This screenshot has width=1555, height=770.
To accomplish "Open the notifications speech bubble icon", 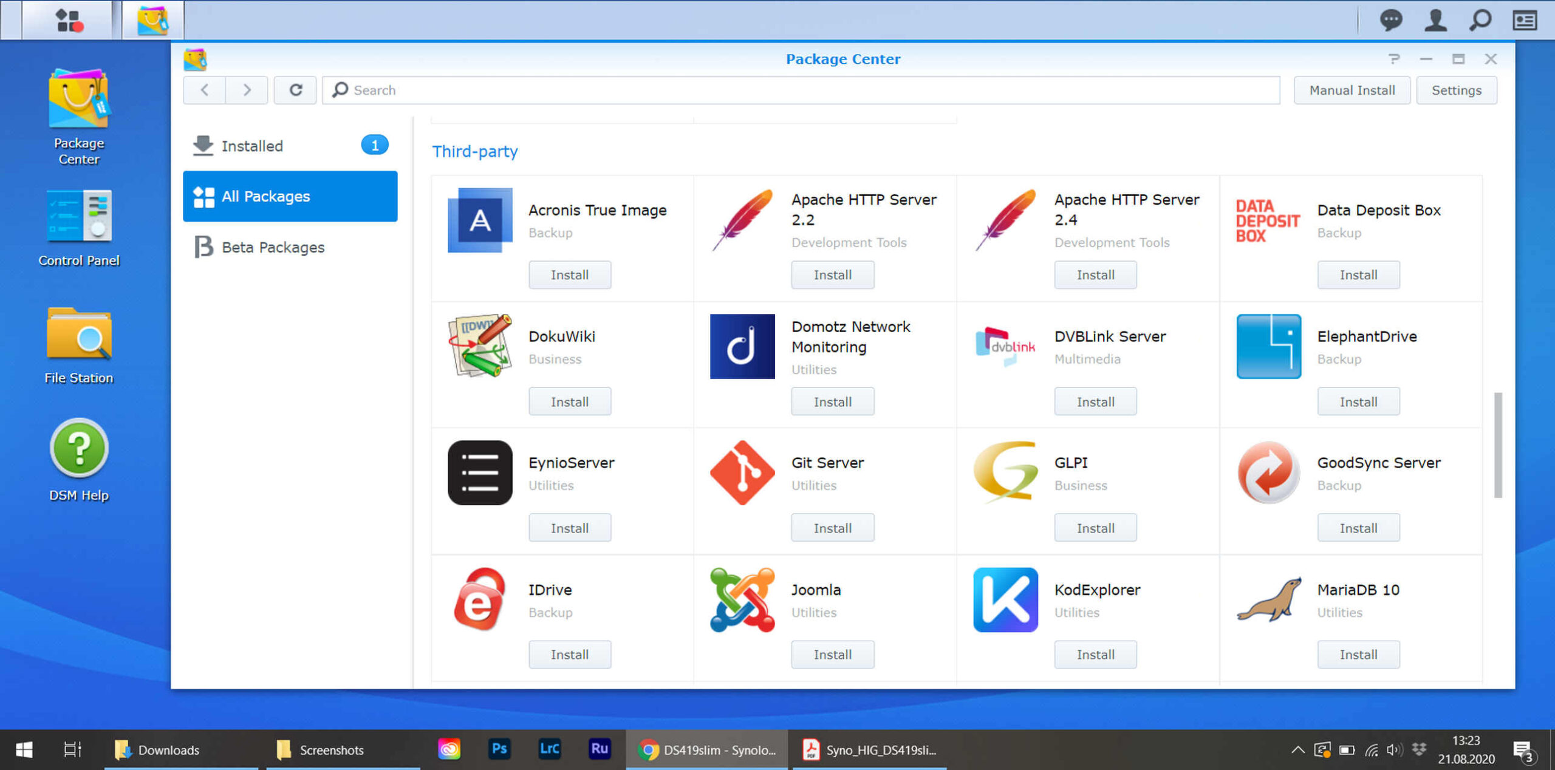I will (x=1390, y=20).
